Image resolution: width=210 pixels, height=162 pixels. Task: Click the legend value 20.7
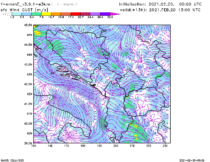click(81, 17)
